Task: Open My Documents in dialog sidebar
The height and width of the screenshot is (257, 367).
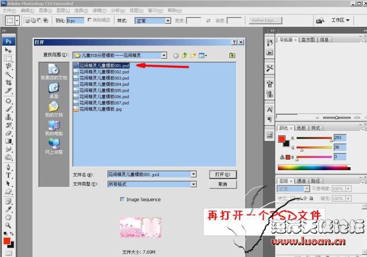Action: click(x=54, y=109)
